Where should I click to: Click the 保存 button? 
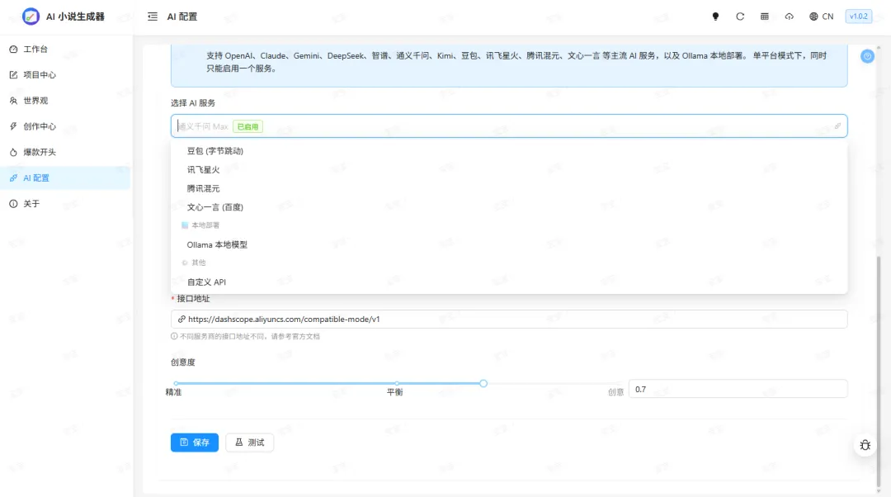[x=195, y=443]
